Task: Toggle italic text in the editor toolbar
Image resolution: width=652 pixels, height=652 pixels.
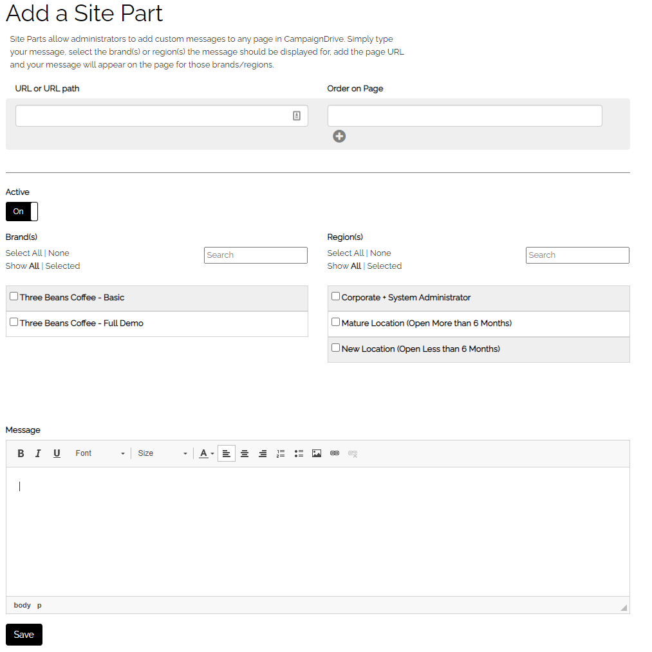Action: coord(39,453)
